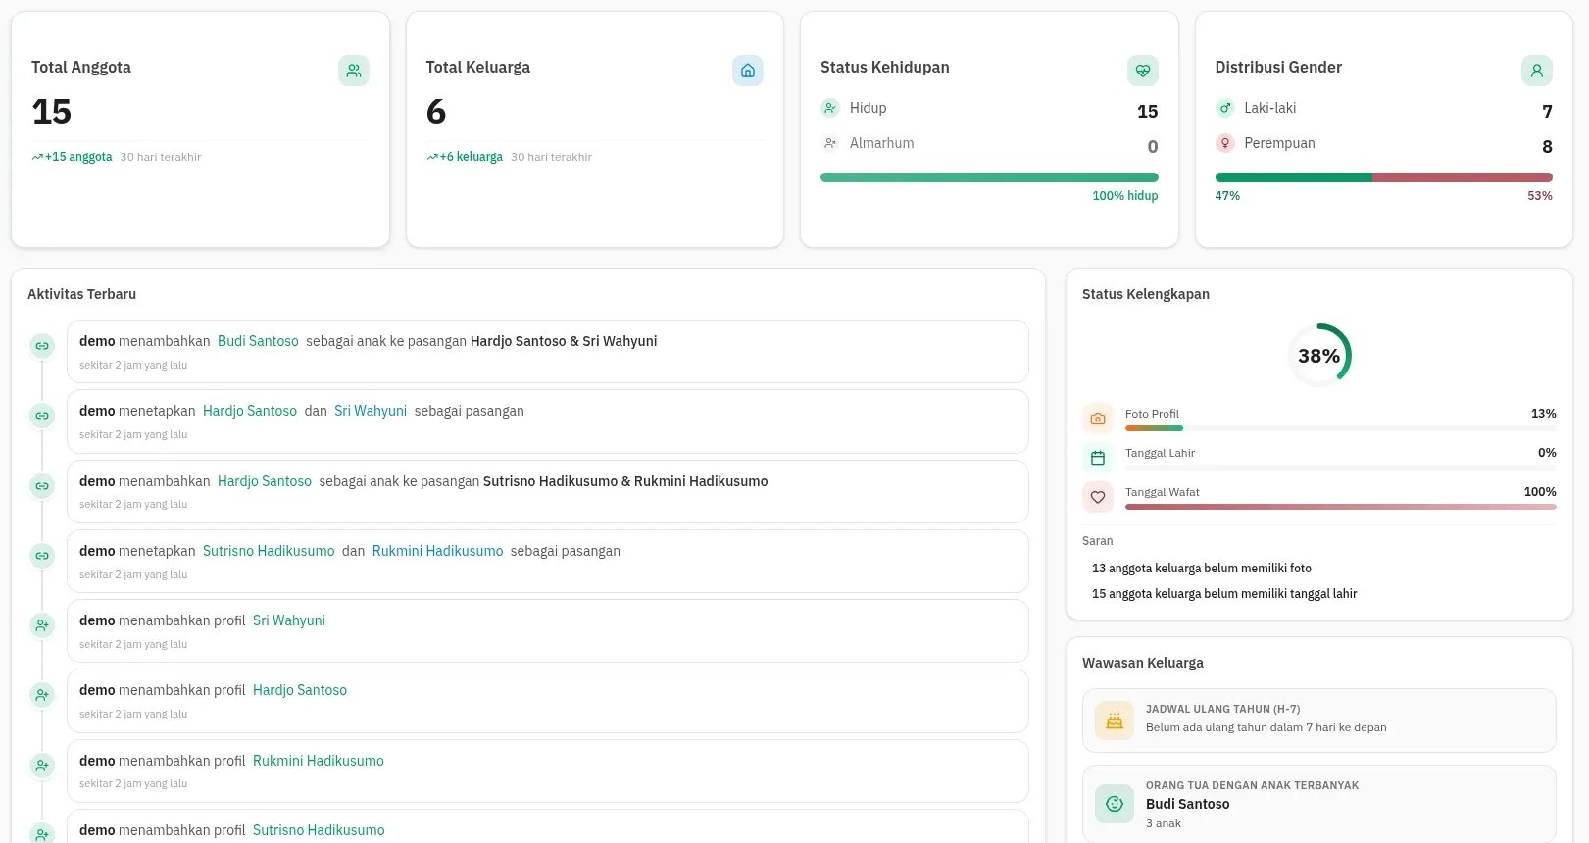This screenshot has height=843, width=1589.
Task: Open Hardjo Santoso link in menambahkan profil activity
Action: [x=300, y=690]
